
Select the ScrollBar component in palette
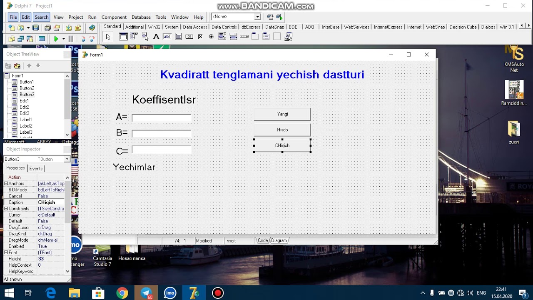[244, 37]
